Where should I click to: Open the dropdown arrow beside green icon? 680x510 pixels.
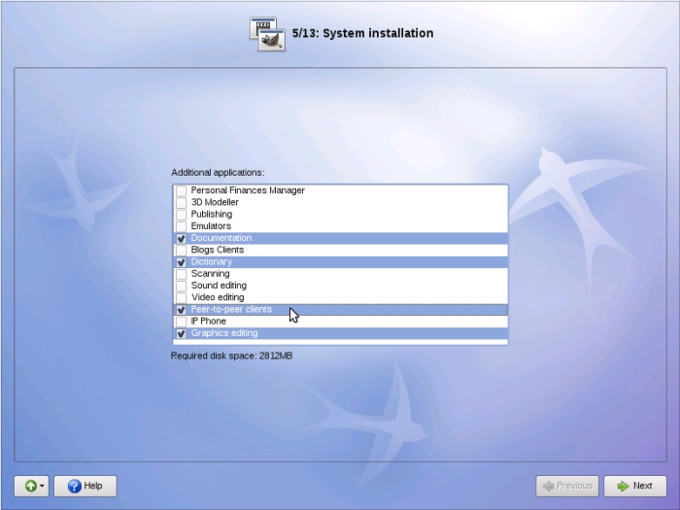(x=42, y=486)
